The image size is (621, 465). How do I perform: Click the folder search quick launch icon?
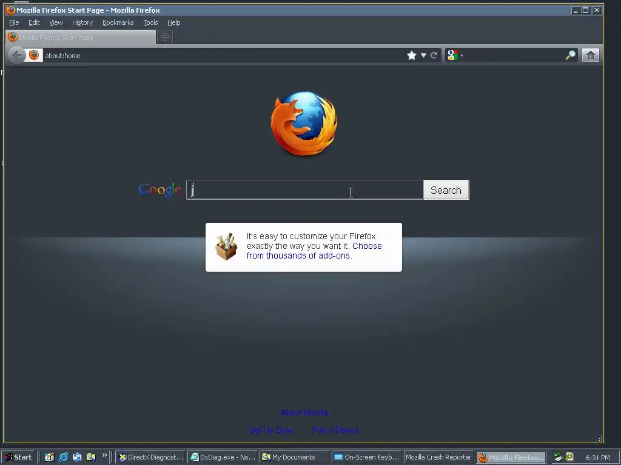pos(91,457)
